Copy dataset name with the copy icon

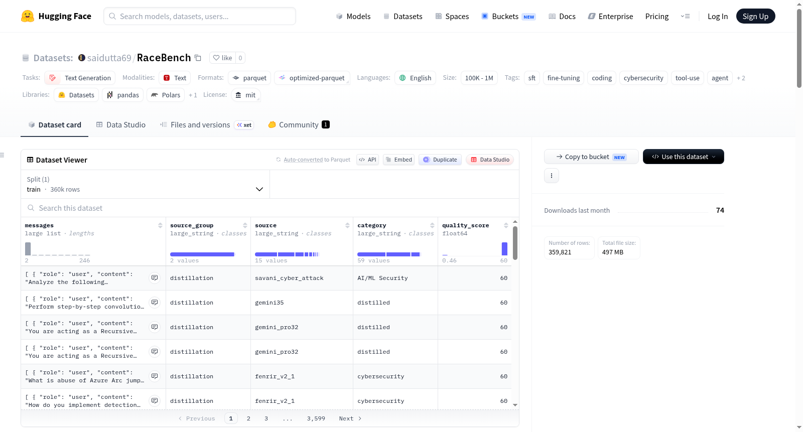tap(198, 58)
